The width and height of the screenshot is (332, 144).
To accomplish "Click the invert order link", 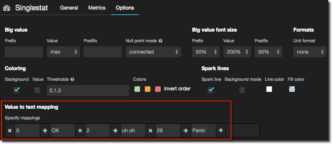I will point(177,89).
